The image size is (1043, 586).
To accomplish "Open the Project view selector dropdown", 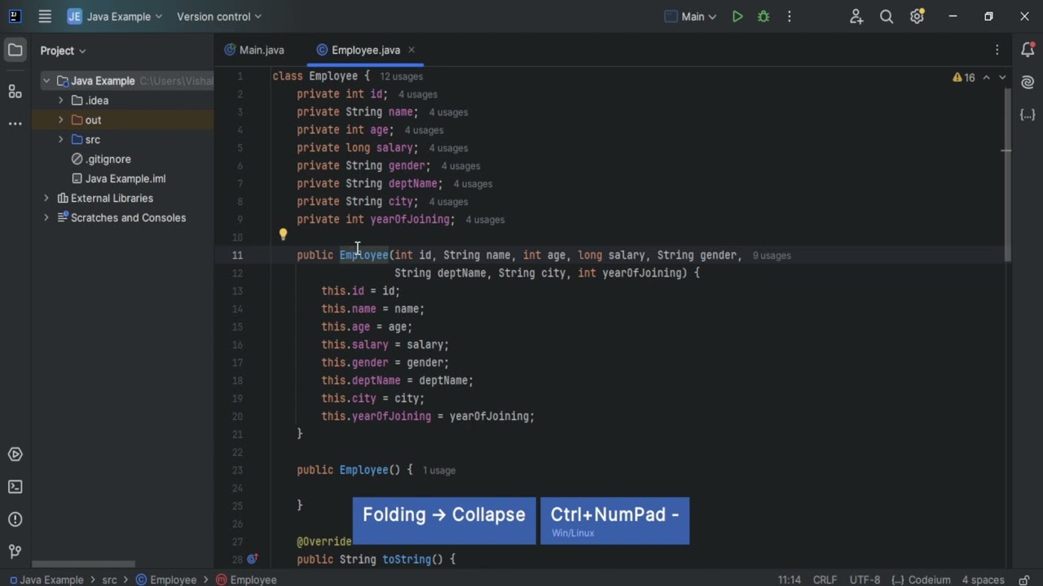I will [63, 50].
